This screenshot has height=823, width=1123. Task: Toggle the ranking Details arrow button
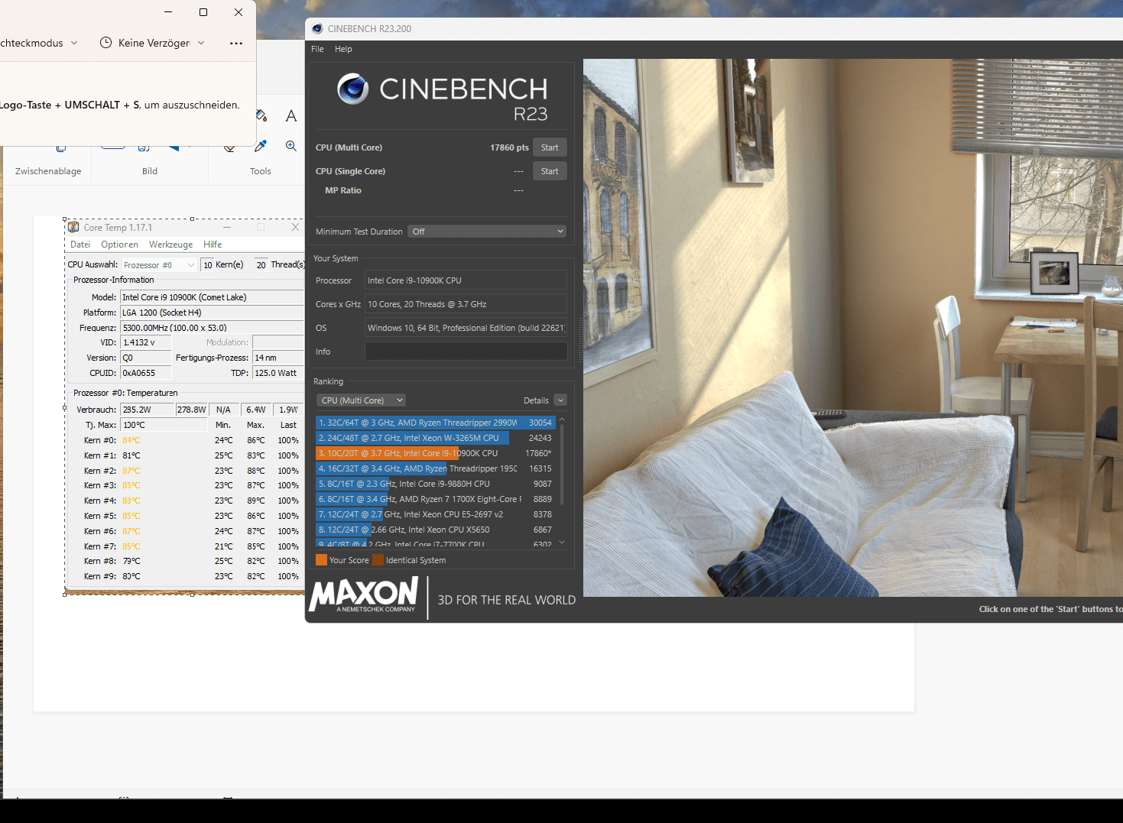coord(560,400)
